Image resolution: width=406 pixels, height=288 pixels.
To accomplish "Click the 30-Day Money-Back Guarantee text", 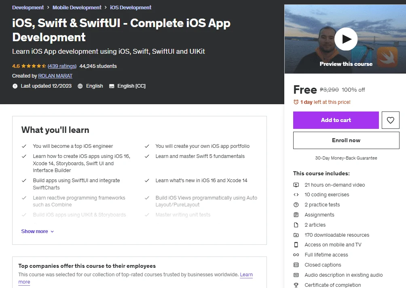I will point(346,158).
